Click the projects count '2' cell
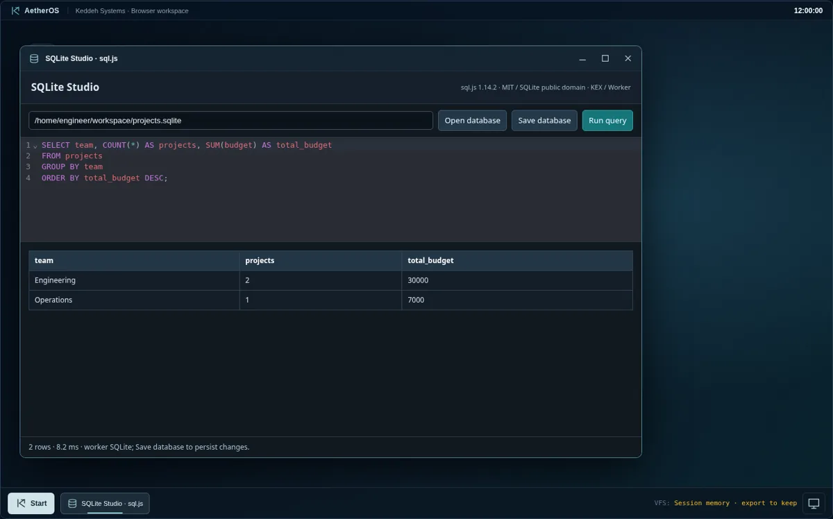Screen dimensions: 833x519 coord(321,280)
